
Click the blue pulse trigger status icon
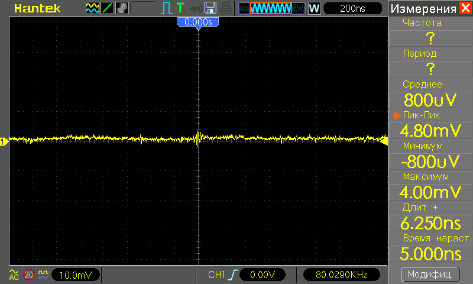click(165, 8)
